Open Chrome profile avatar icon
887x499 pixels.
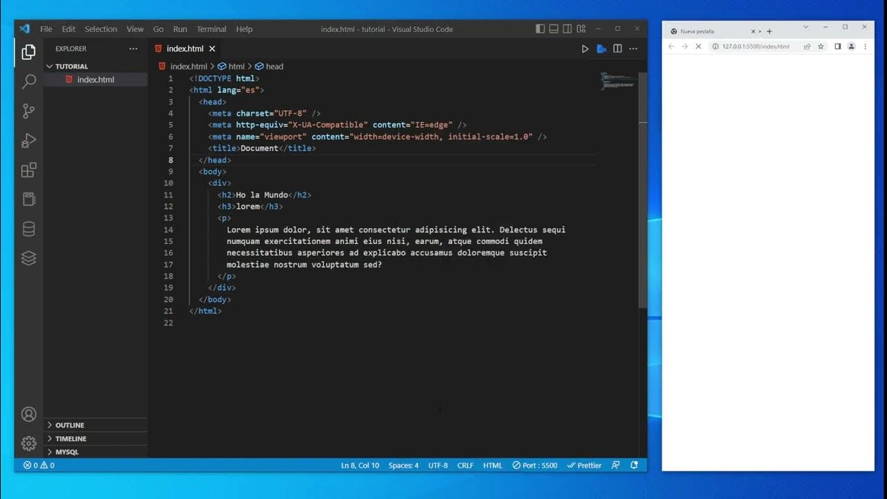(x=852, y=46)
